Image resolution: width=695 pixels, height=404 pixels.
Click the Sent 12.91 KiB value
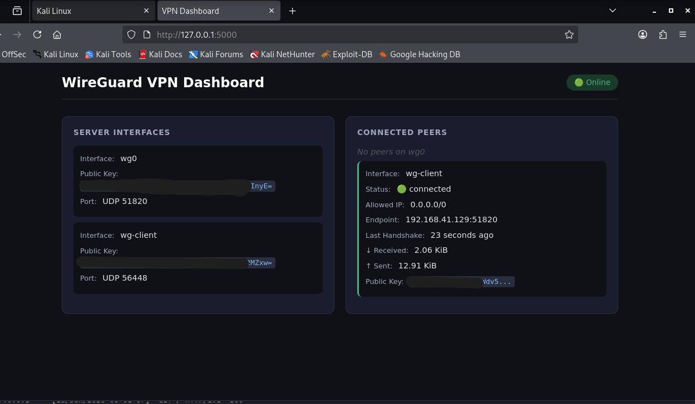(417, 266)
